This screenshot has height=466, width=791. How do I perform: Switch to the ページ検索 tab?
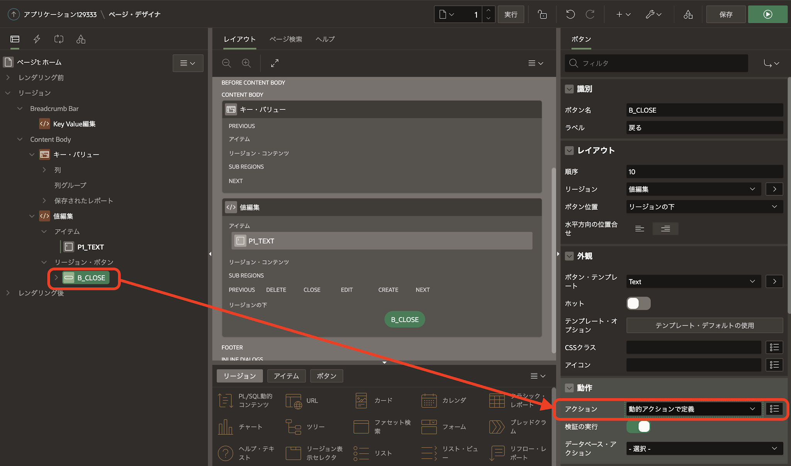(x=286, y=39)
